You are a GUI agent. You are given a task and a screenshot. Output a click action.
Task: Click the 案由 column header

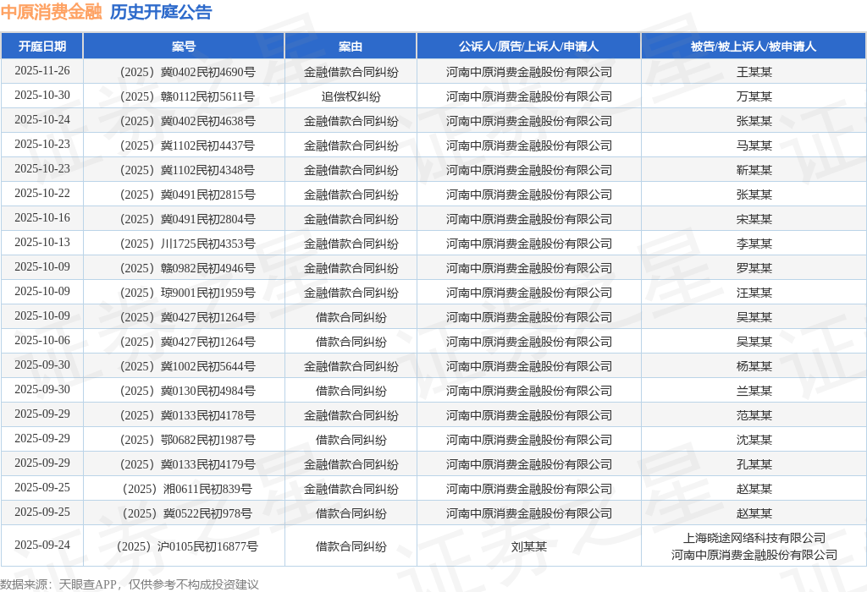point(351,47)
